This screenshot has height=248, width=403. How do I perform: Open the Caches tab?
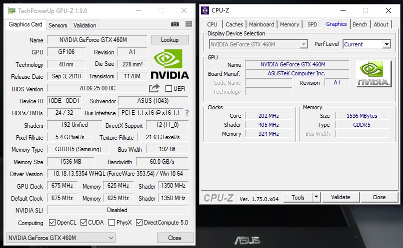click(234, 24)
